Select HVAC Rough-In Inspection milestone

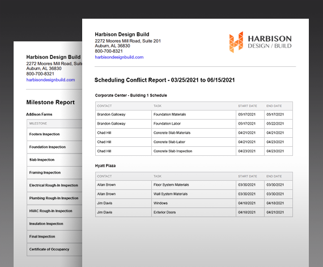click(x=50, y=211)
